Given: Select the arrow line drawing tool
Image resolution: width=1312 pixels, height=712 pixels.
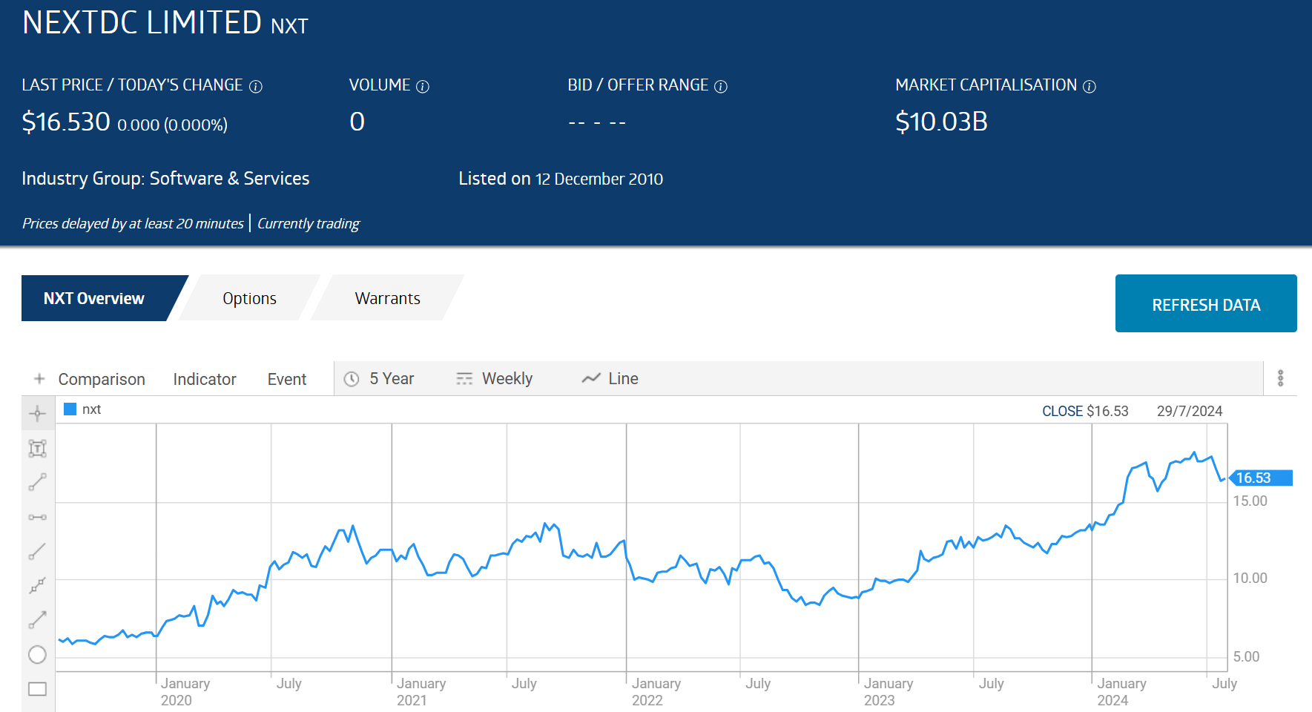Looking at the screenshot, I should click(38, 620).
